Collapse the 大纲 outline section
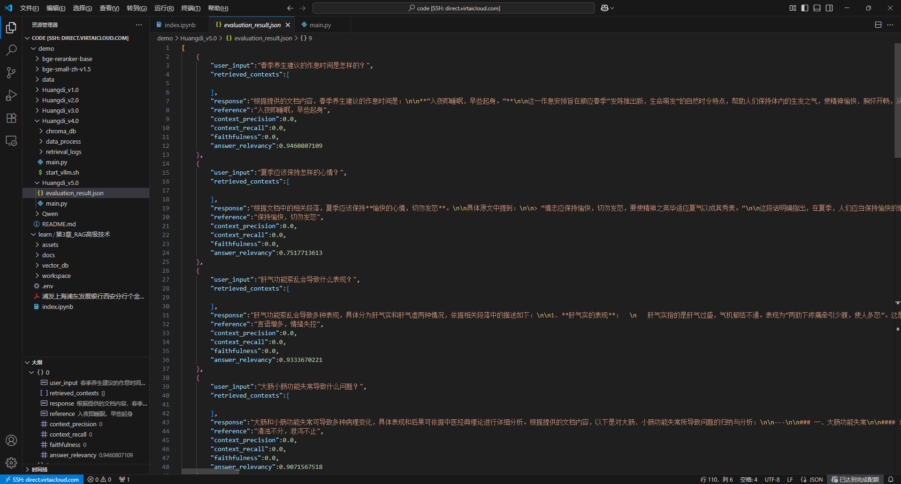The width and height of the screenshot is (901, 484). (86, 362)
